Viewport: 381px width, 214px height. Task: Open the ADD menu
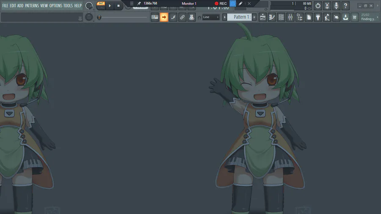20,5
